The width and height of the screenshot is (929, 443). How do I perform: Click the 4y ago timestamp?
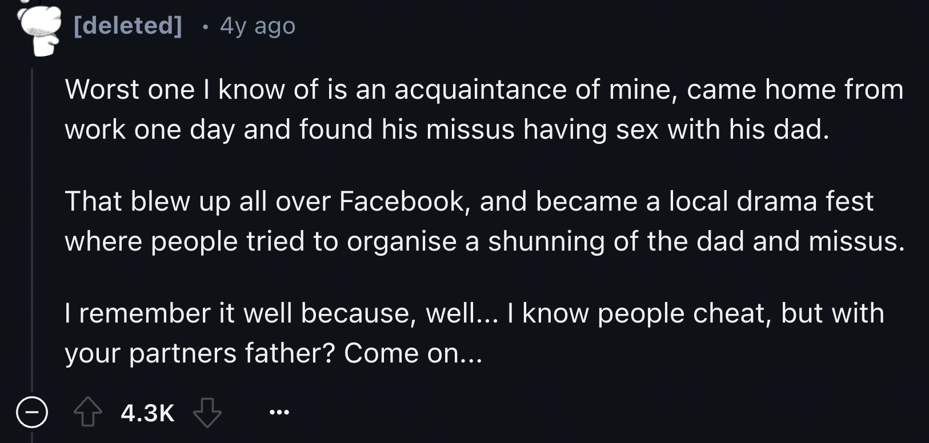(258, 26)
